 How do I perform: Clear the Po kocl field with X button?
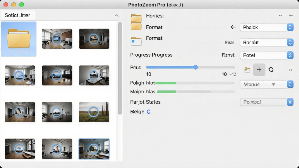290,102
